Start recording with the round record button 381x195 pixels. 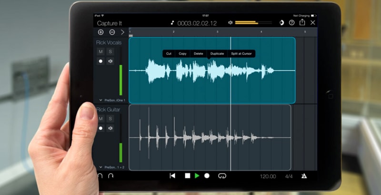point(207,176)
